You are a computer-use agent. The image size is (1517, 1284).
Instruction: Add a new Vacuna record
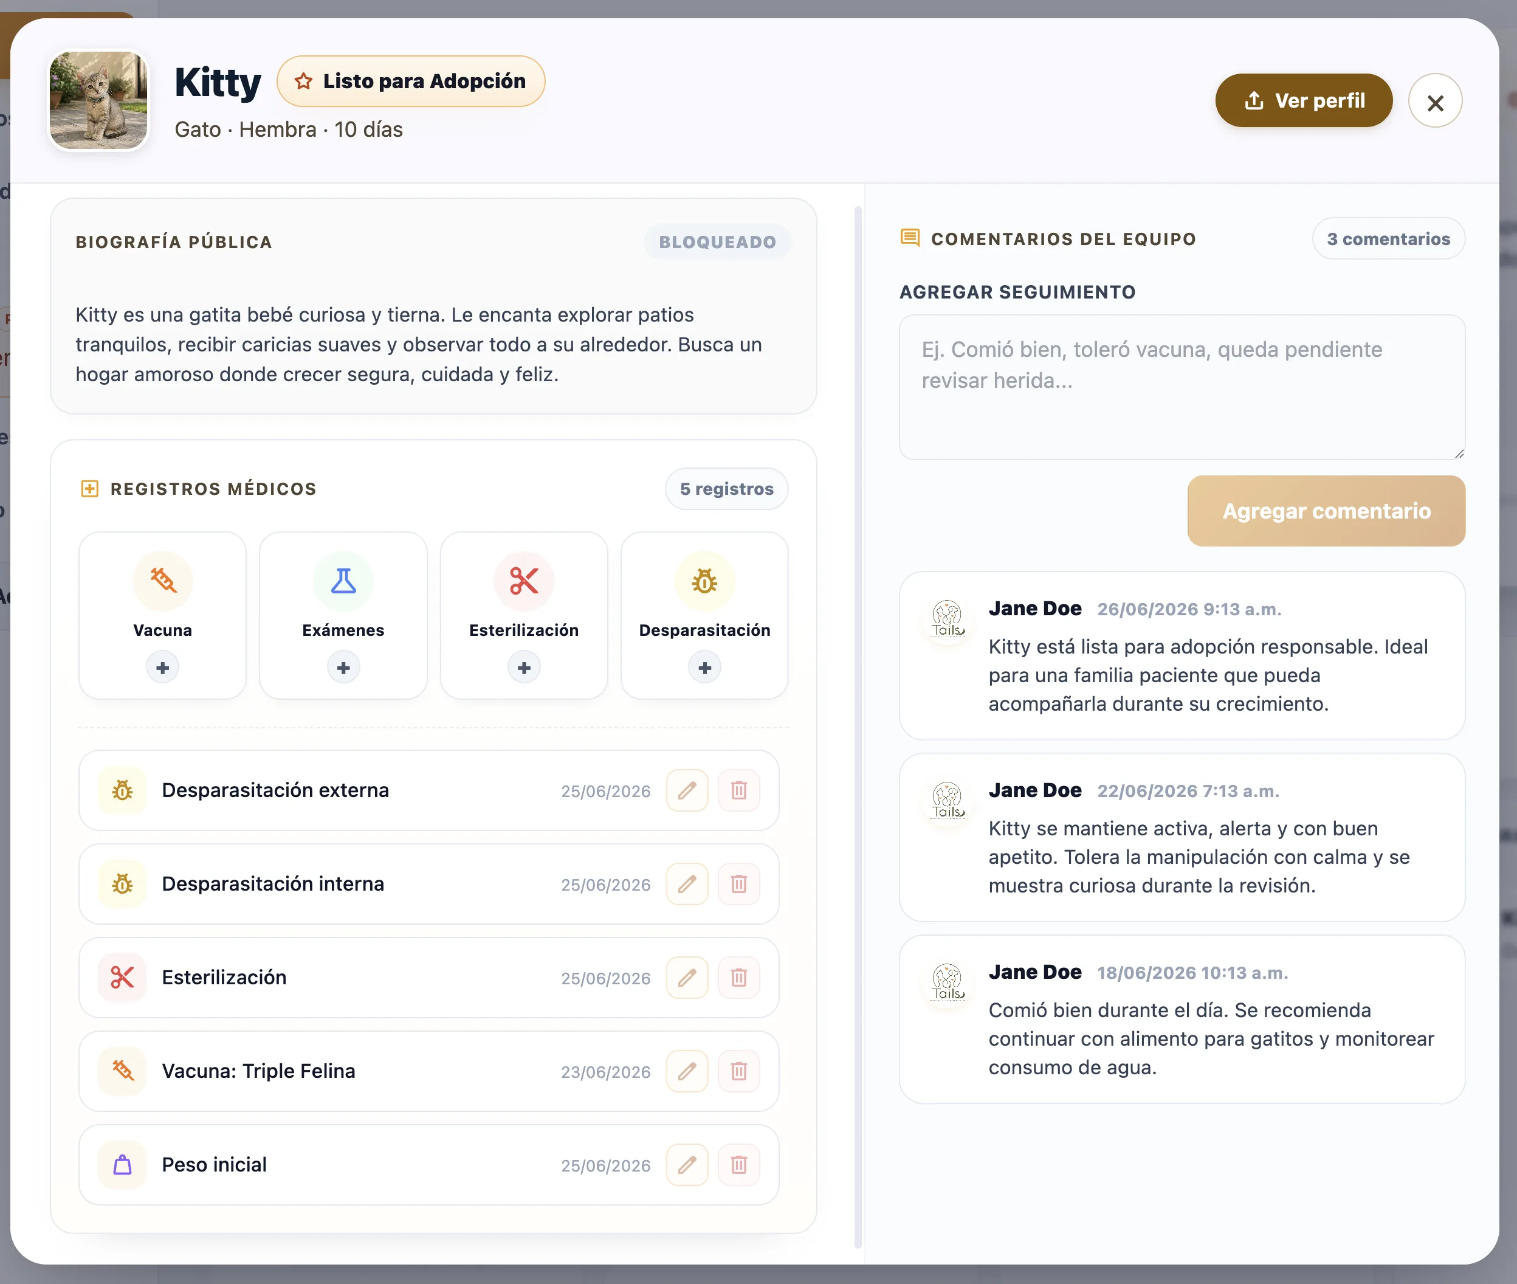click(x=162, y=668)
